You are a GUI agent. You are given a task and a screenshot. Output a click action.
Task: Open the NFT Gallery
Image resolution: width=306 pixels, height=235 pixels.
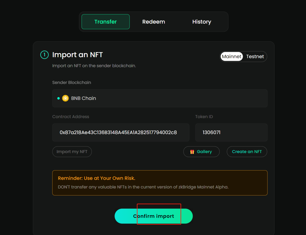point(201,152)
